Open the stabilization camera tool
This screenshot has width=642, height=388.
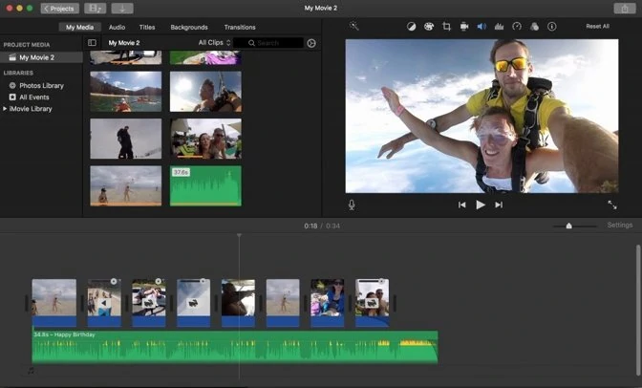(464, 27)
